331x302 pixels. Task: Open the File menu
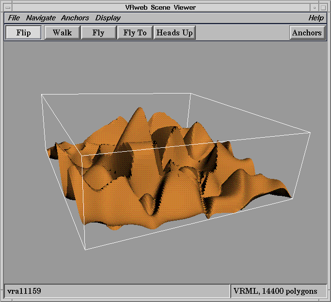point(14,18)
